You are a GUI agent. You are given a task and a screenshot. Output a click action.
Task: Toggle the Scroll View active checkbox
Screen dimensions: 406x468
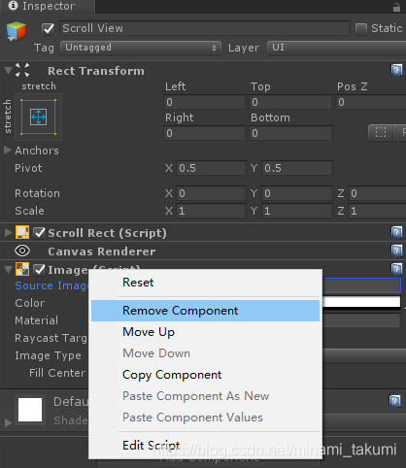click(49, 29)
